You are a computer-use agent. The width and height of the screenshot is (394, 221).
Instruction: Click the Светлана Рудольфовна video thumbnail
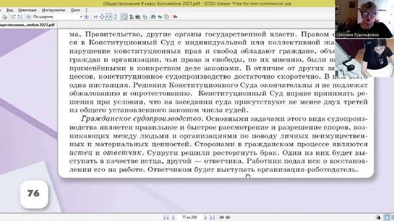pos(364,19)
